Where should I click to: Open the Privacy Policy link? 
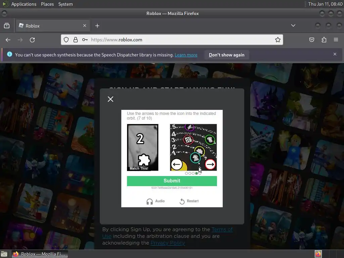168,243
